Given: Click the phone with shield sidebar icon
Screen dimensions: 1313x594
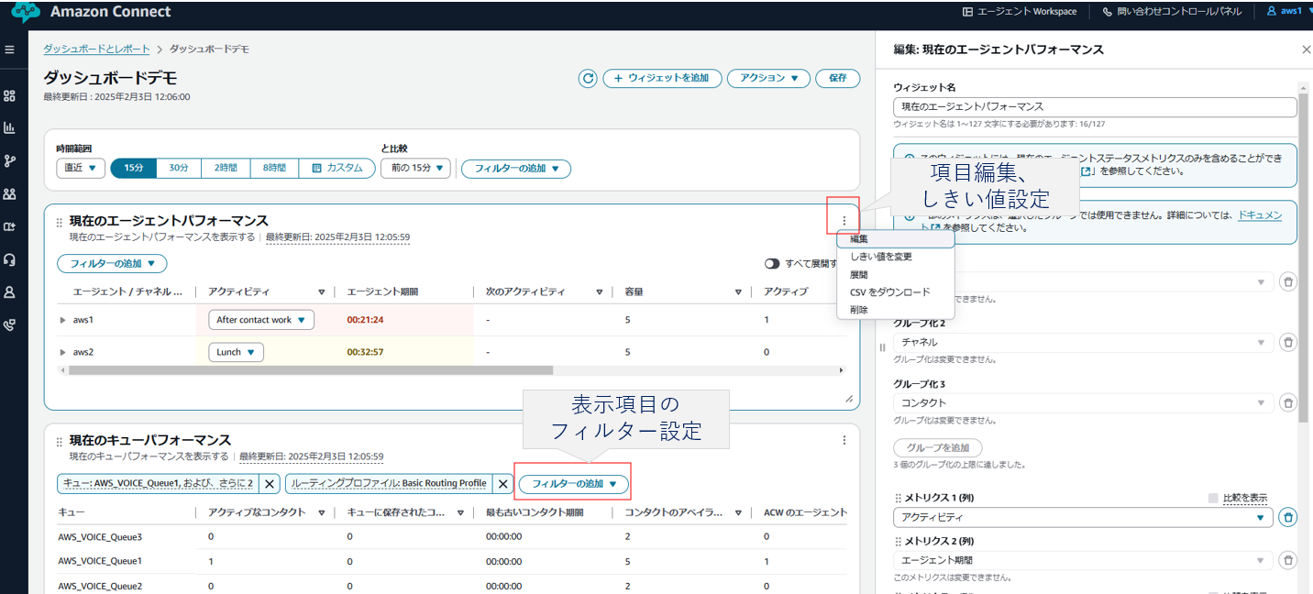Looking at the screenshot, I should pos(9,324).
